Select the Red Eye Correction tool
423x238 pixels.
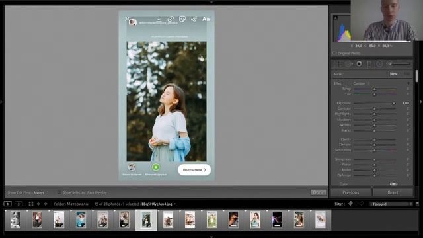[359, 64]
